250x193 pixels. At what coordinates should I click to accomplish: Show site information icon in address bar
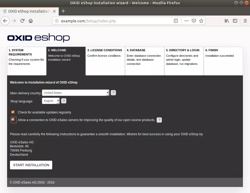tap(57, 21)
